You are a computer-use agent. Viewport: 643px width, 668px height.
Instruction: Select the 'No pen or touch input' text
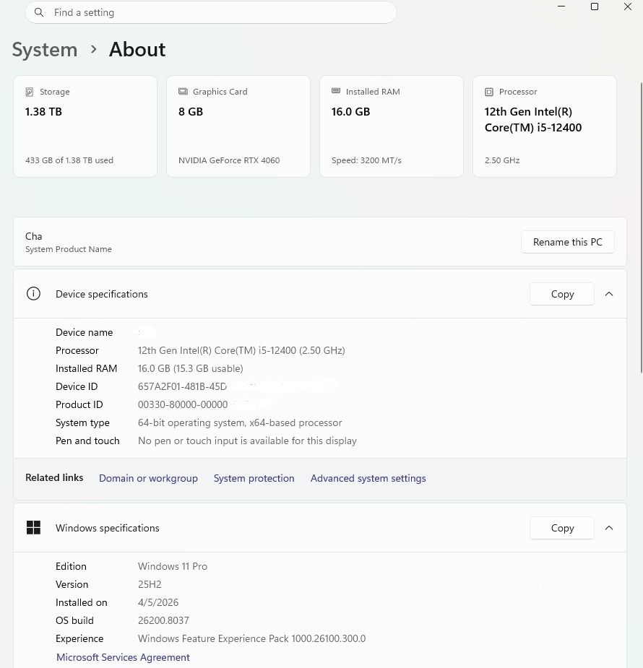pos(247,441)
